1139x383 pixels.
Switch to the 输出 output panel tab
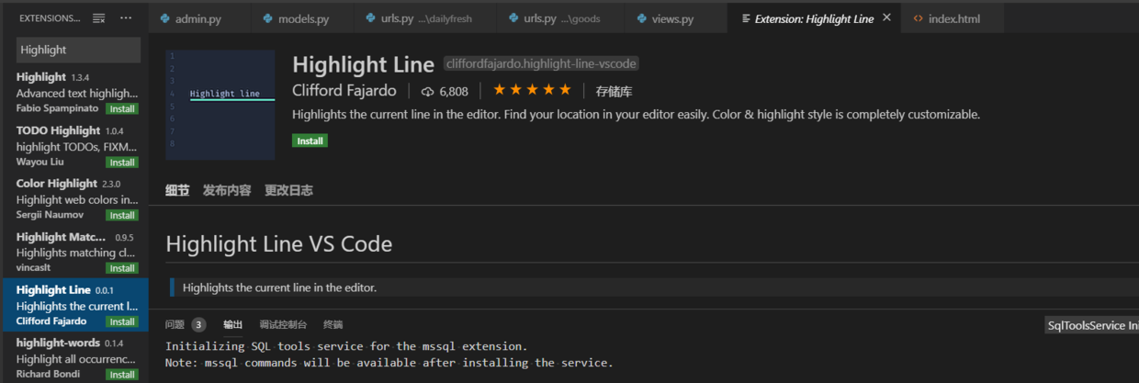233,324
